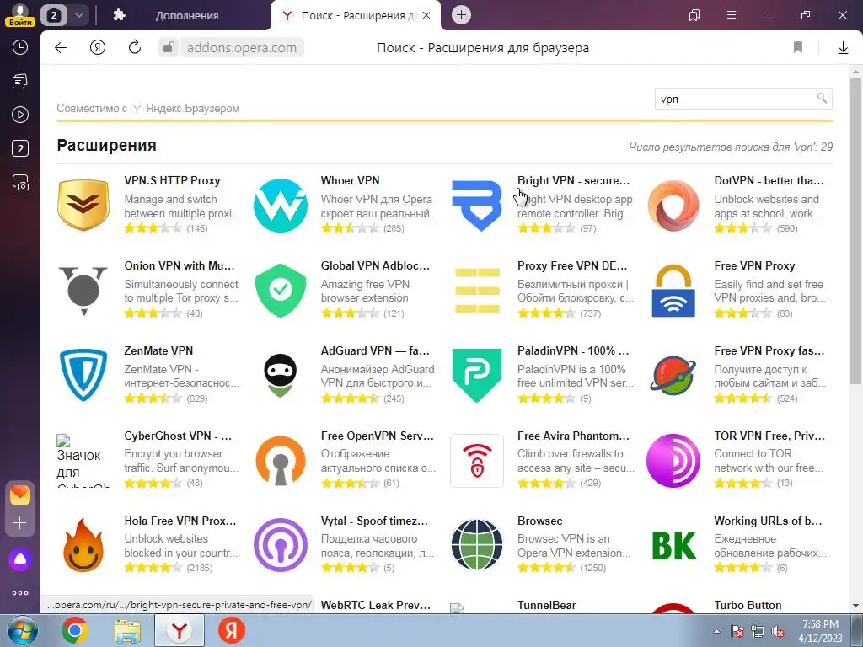Select the Поиск - Расширения tab

click(356, 15)
